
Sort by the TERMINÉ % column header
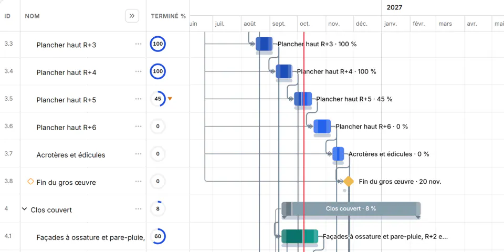pyautogui.click(x=169, y=16)
